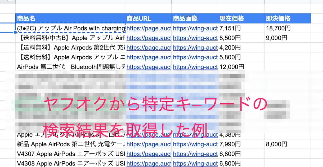The image size is (323, 167).
Task: Open the wing-auct link in the 4,200円 row
Action: [195, 48]
